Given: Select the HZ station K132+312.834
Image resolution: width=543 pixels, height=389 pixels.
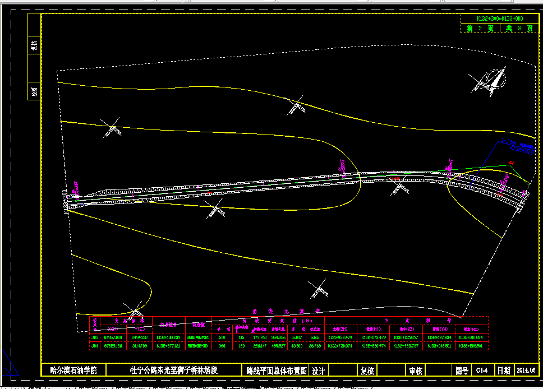Looking at the screenshot, I should 471,337.
